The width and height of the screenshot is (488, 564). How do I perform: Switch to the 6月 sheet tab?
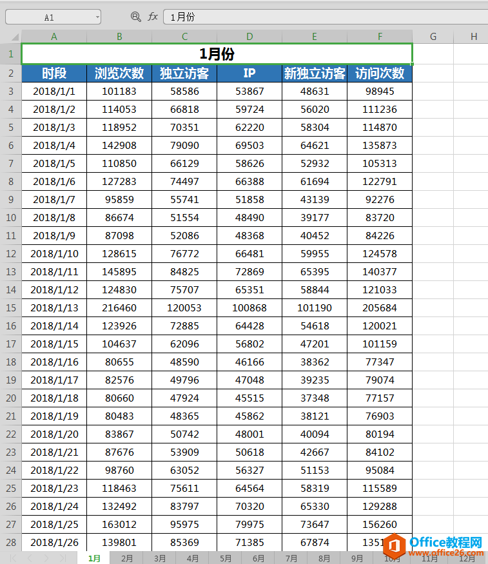coord(259,558)
